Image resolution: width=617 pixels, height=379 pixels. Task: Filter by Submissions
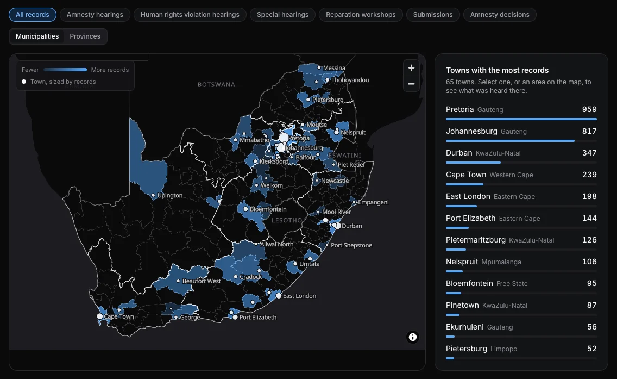coord(433,15)
